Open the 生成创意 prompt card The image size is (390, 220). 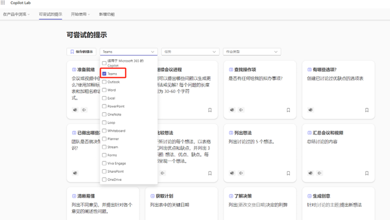coord(338,204)
